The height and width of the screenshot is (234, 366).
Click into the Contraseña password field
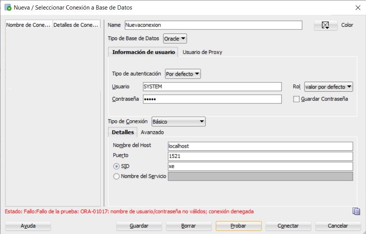pyautogui.click(x=212, y=99)
